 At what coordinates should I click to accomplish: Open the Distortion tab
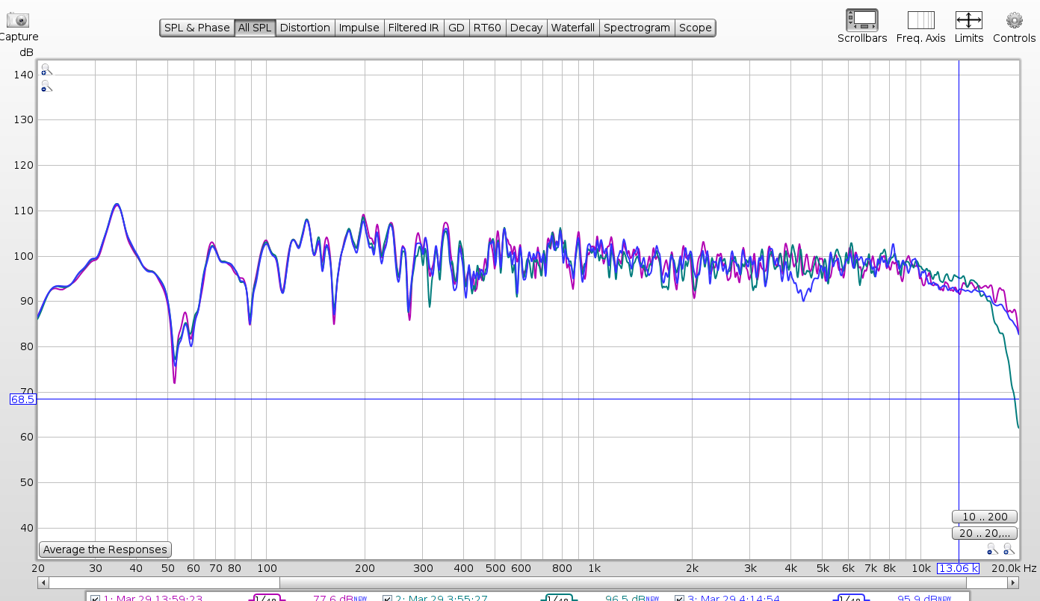(x=305, y=28)
